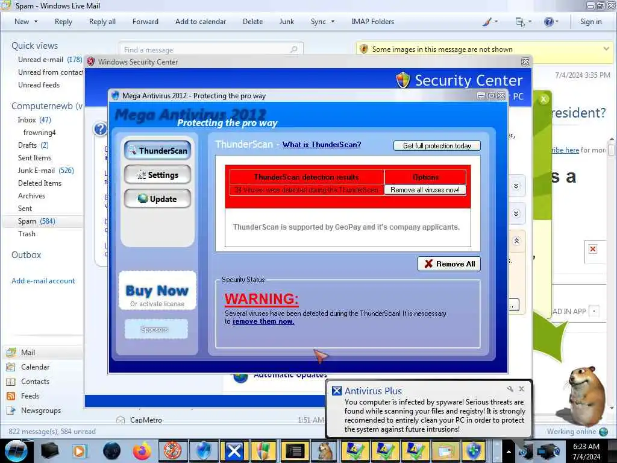The height and width of the screenshot is (463, 617).
Task: Click the Buy Now button
Action: point(157,291)
